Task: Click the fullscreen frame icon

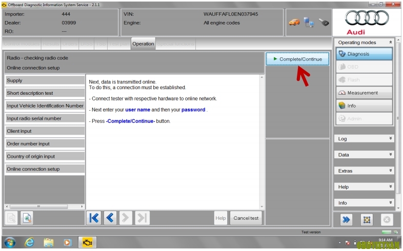Action: [367, 220]
